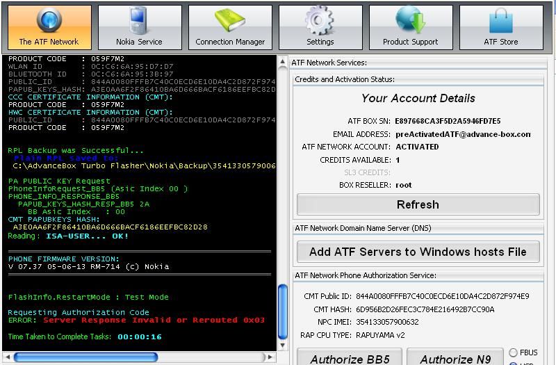Click the email address value field
Viewport: 556px width, 365px height.
point(463,134)
